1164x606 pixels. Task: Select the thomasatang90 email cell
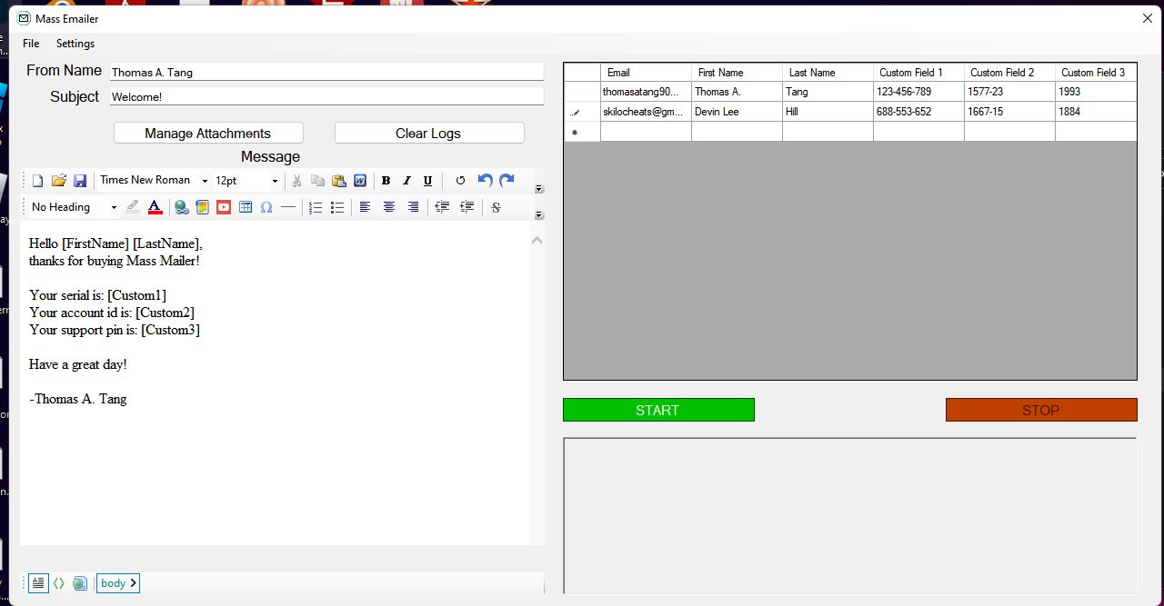tap(646, 92)
